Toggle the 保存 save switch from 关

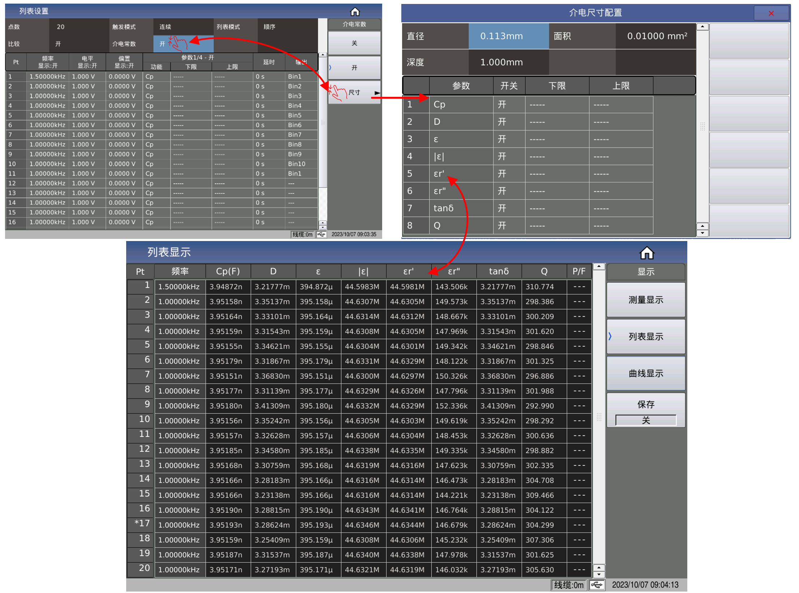point(646,420)
